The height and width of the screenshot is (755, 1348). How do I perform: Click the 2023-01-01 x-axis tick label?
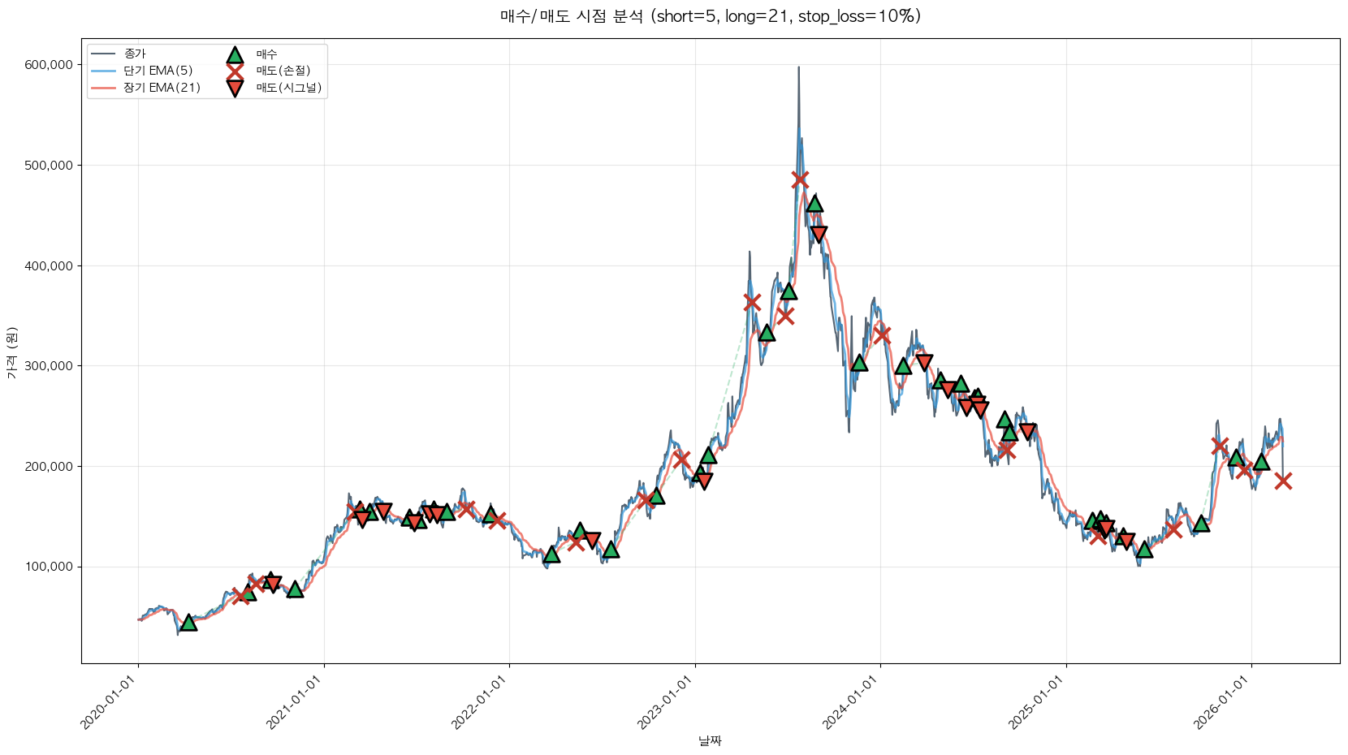pos(668,703)
